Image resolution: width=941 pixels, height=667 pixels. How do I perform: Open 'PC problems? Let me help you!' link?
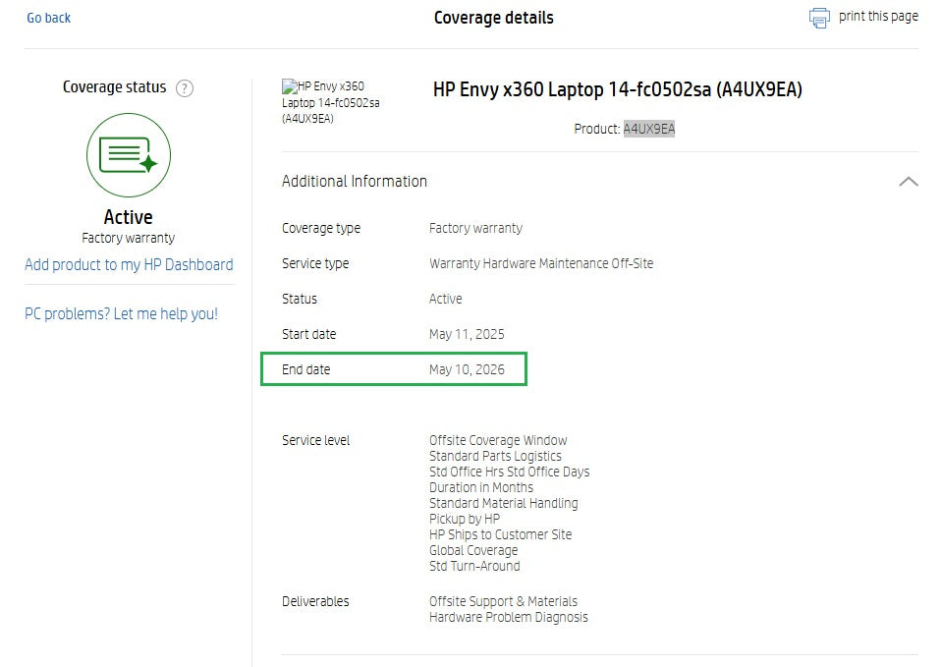(121, 314)
